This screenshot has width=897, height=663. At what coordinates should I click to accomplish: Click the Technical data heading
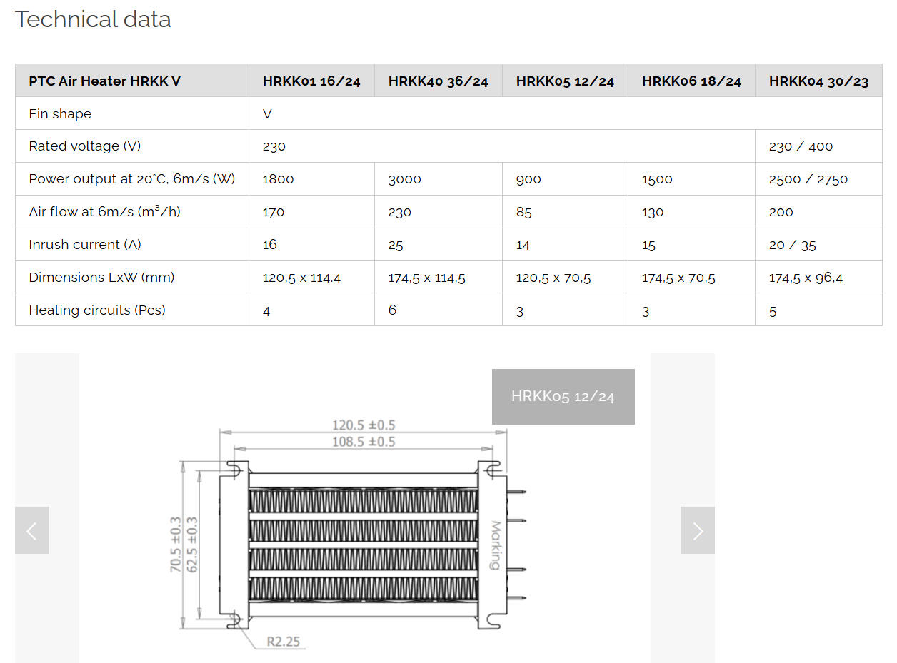(x=93, y=19)
